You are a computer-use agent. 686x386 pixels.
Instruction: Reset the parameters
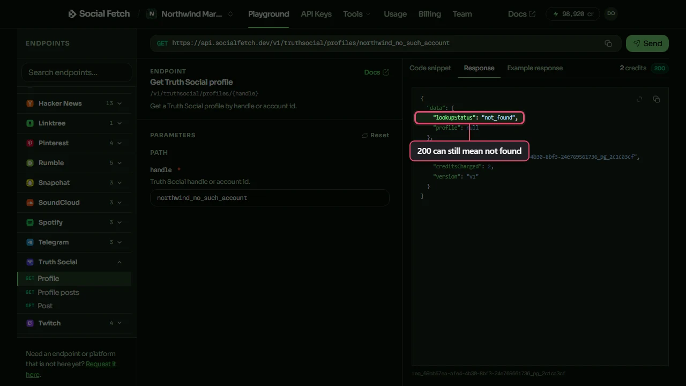376,135
